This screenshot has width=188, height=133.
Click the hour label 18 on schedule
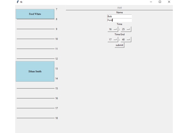click(x=57, y=118)
